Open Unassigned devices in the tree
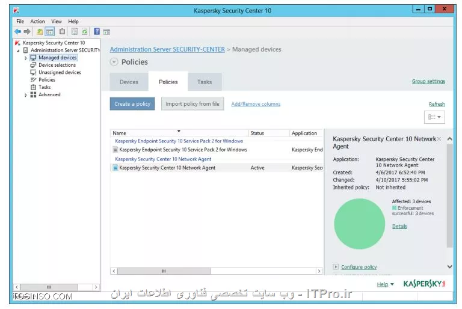Image resolution: width=462 pixels, height=309 pixels. pyautogui.click(x=60, y=72)
